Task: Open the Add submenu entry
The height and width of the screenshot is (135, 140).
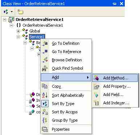Action: tap(66, 77)
